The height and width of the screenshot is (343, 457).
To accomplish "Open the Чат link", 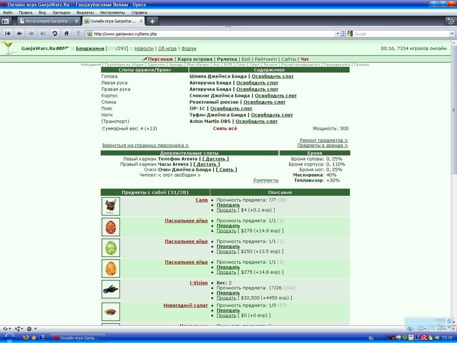I will (x=305, y=59).
